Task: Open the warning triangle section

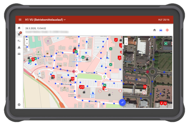Action: [19, 47]
